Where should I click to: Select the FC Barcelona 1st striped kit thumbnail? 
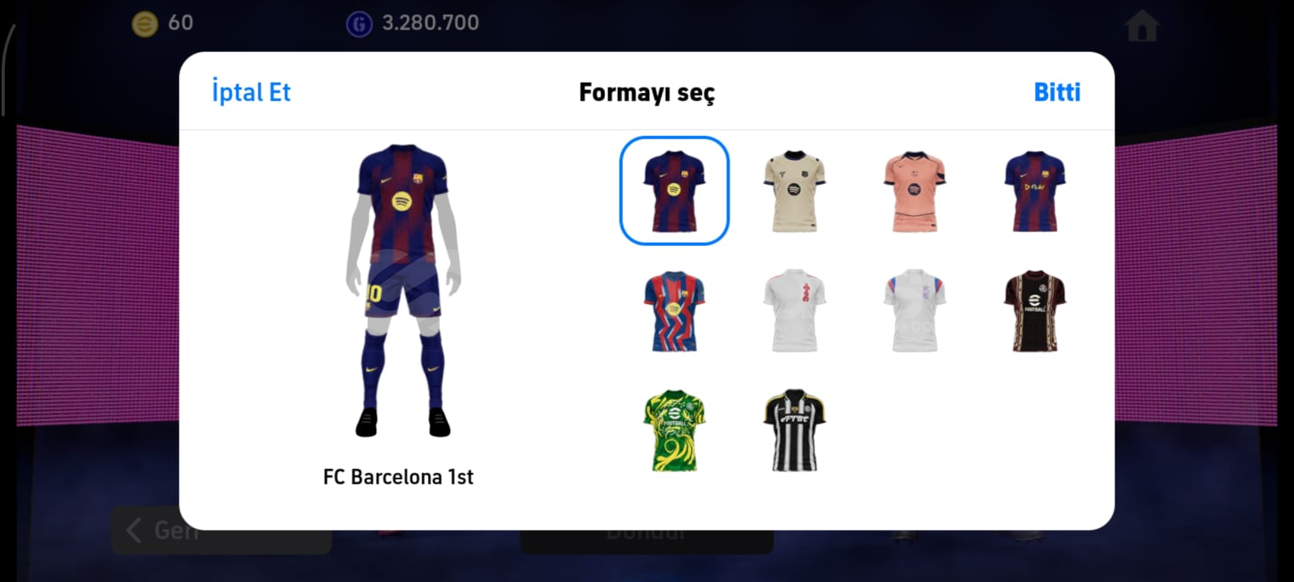click(674, 191)
